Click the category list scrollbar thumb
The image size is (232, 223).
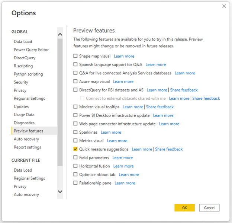tap(60, 101)
